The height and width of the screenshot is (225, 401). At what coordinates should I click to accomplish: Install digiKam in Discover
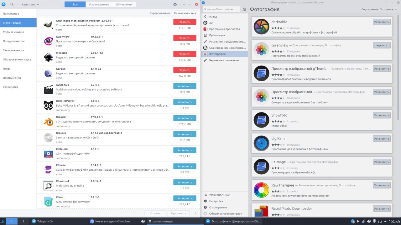point(382,138)
